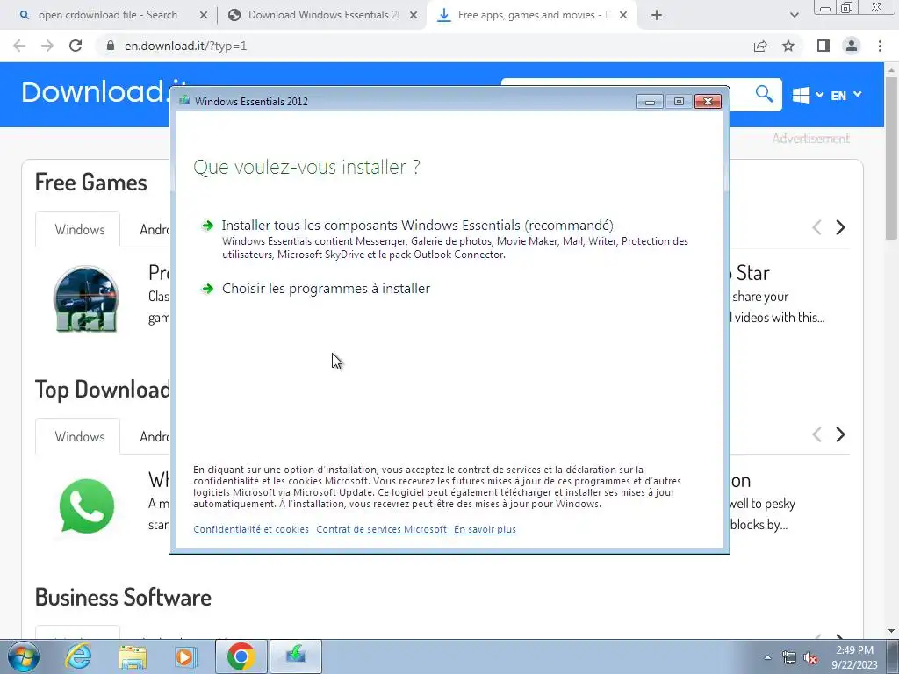The height and width of the screenshot is (674, 899).
Task: Open Contrat de services Microsoft link
Action: 381,529
